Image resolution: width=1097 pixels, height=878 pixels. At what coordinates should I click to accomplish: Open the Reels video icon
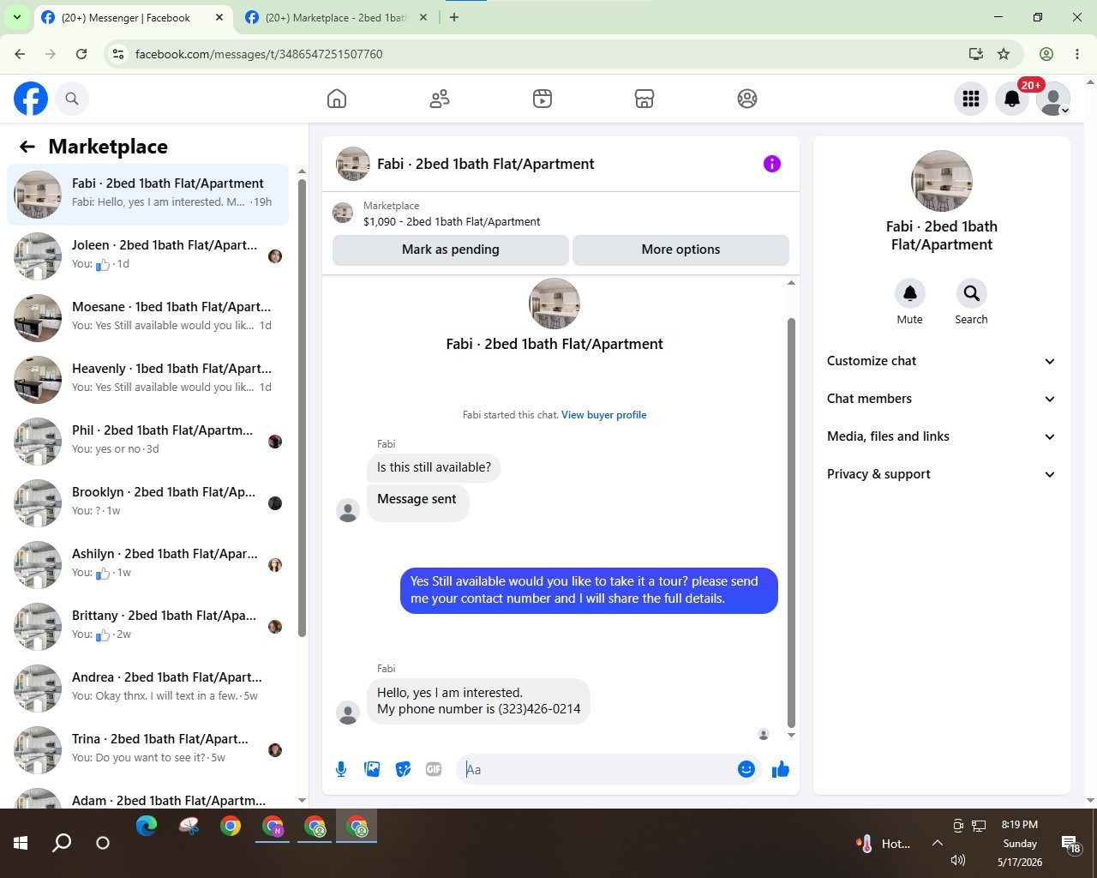pos(543,99)
